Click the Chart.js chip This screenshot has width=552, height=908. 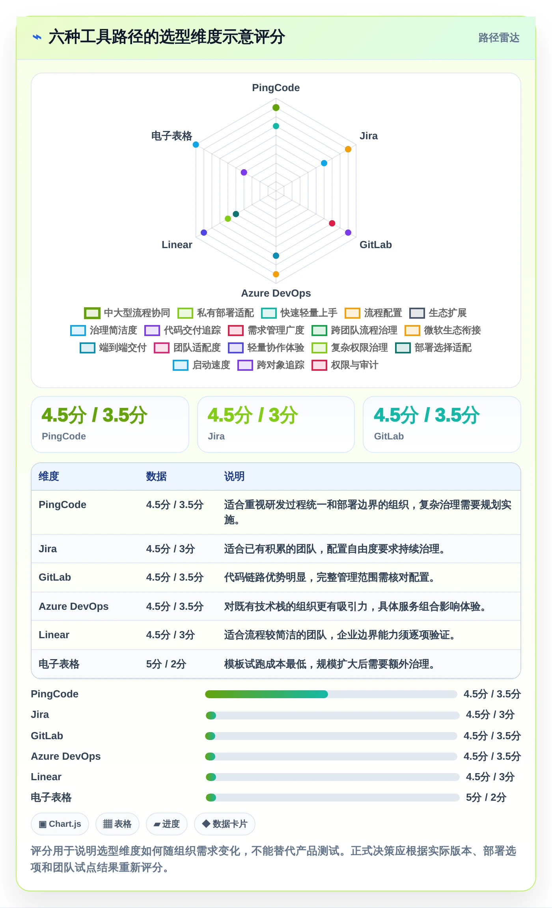tap(60, 824)
